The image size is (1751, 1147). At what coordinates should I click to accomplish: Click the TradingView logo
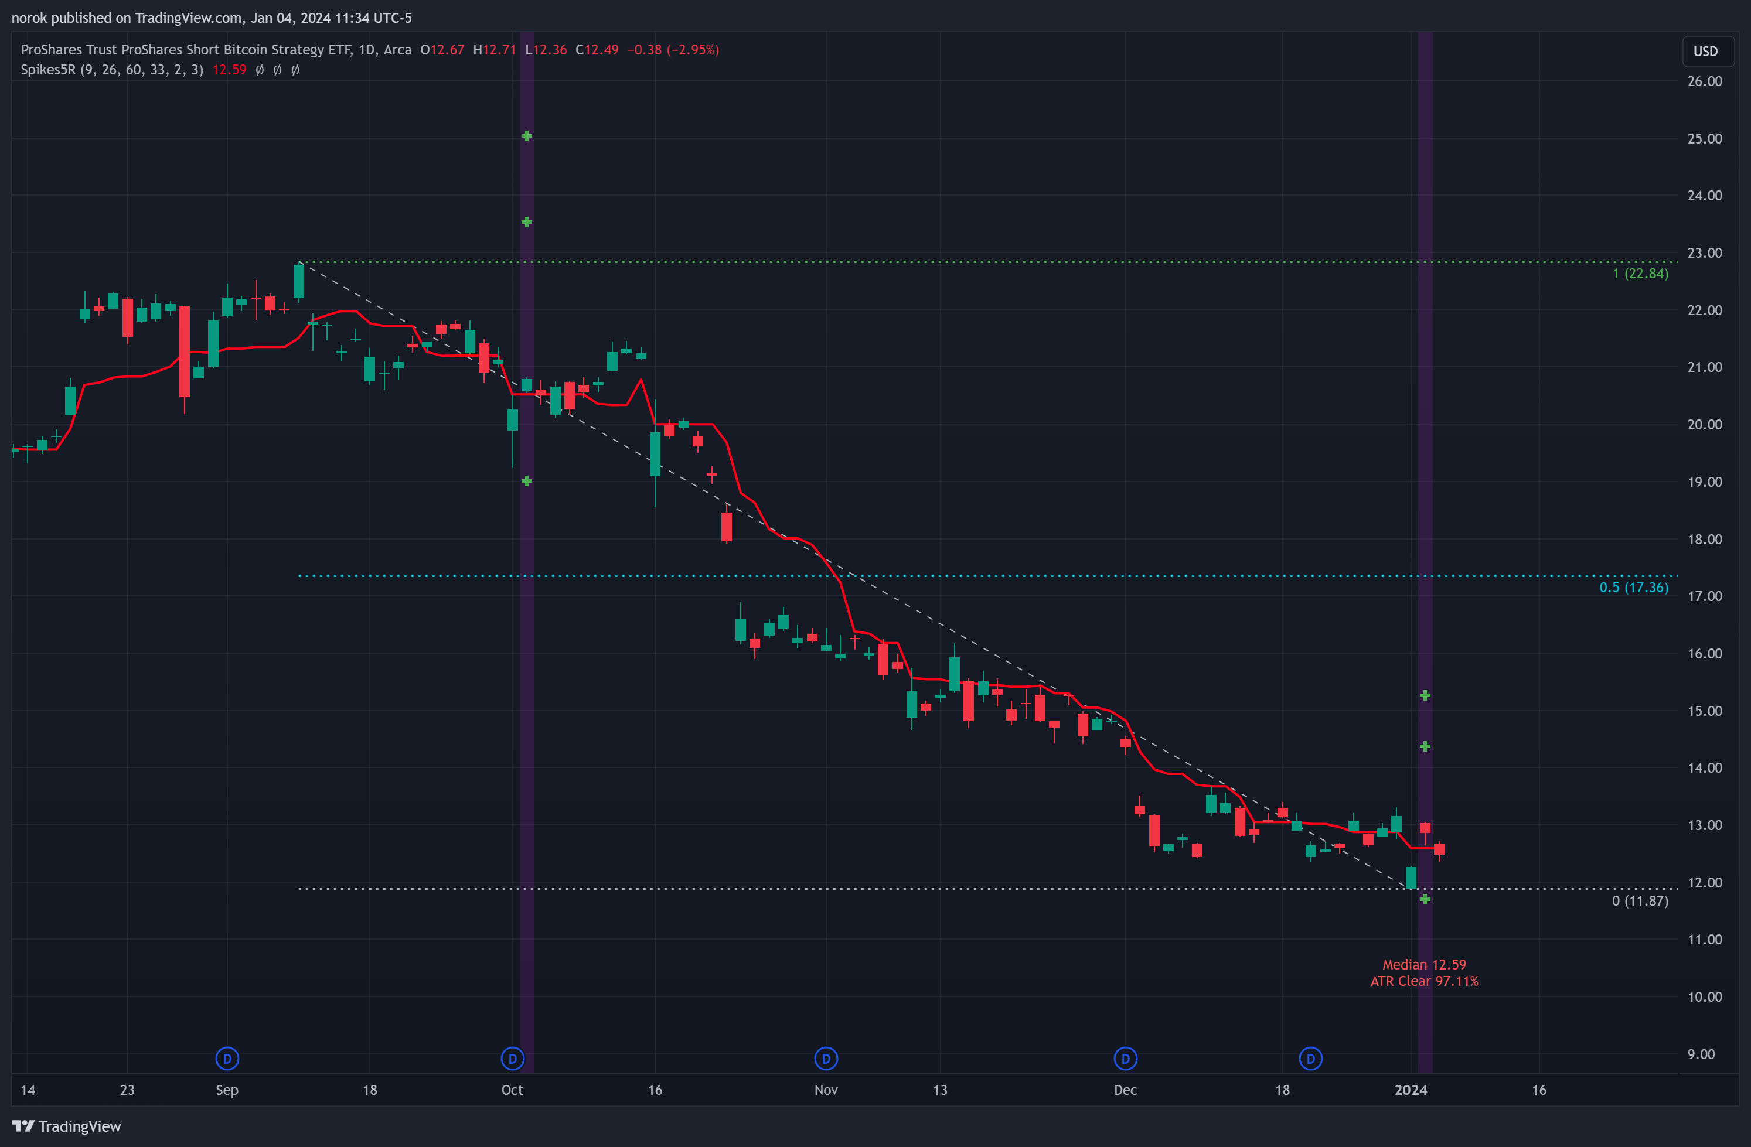[66, 1126]
